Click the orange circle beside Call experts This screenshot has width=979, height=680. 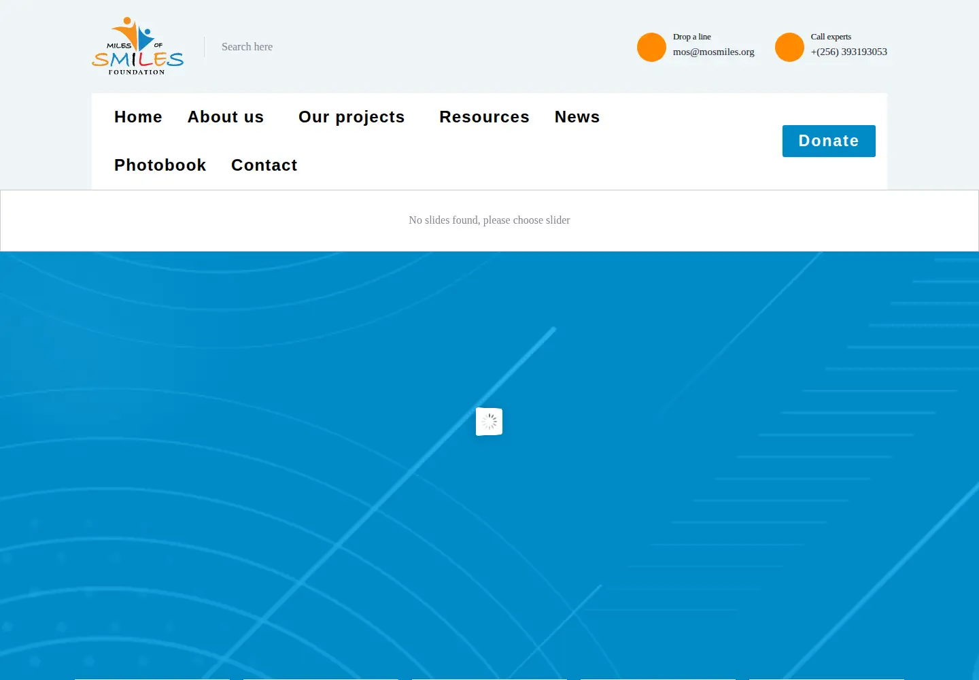pos(789,47)
